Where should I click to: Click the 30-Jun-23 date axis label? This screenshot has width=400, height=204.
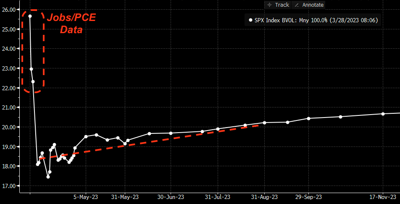[x=171, y=197]
